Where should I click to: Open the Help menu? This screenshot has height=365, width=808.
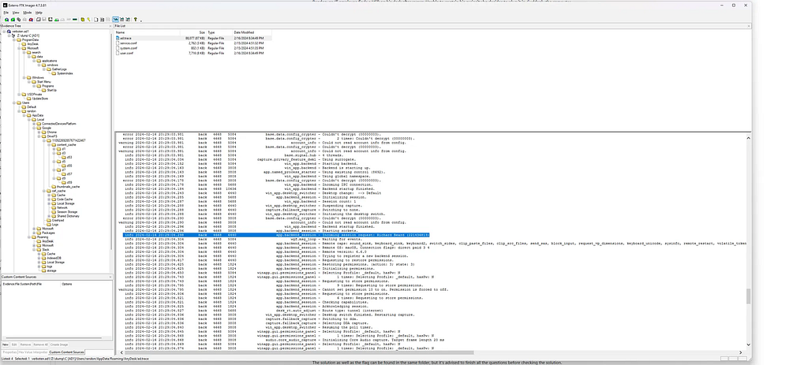click(39, 13)
